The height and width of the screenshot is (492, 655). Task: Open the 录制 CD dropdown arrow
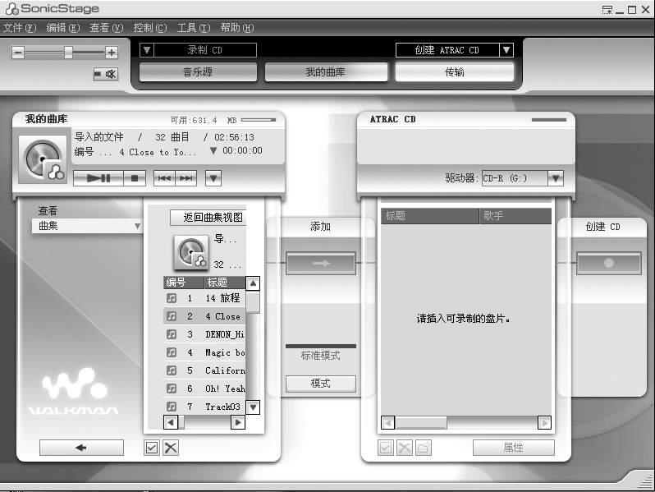click(147, 50)
